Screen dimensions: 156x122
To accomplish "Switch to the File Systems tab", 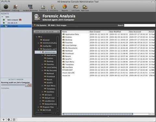I will [40, 25].
